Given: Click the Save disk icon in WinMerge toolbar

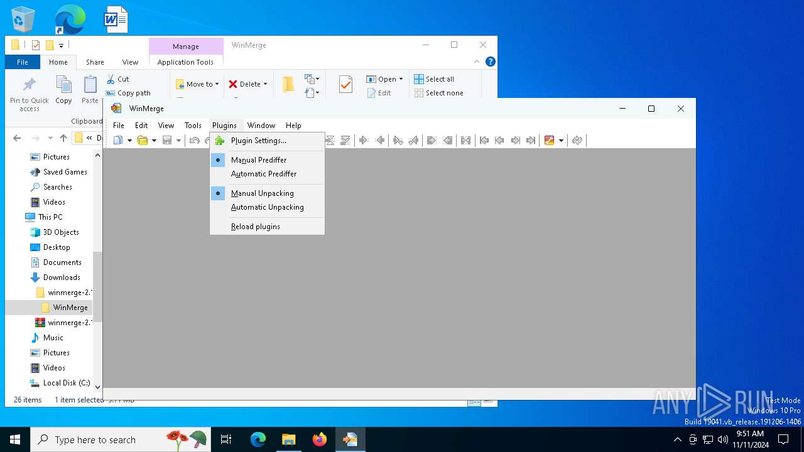Looking at the screenshot, I should (x=167, y=141).
